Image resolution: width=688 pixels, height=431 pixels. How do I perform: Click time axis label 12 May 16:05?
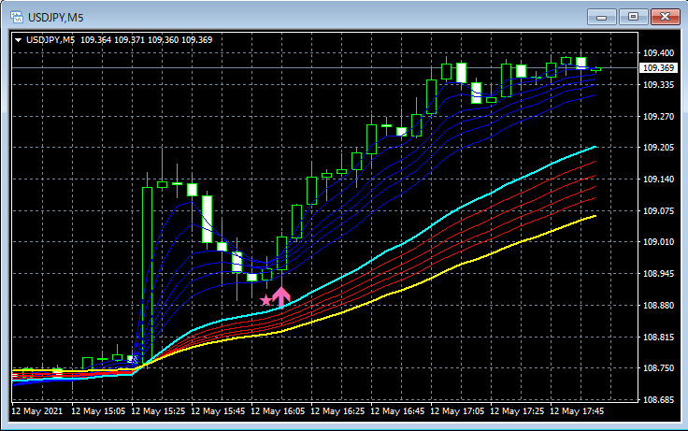[278, 411]
